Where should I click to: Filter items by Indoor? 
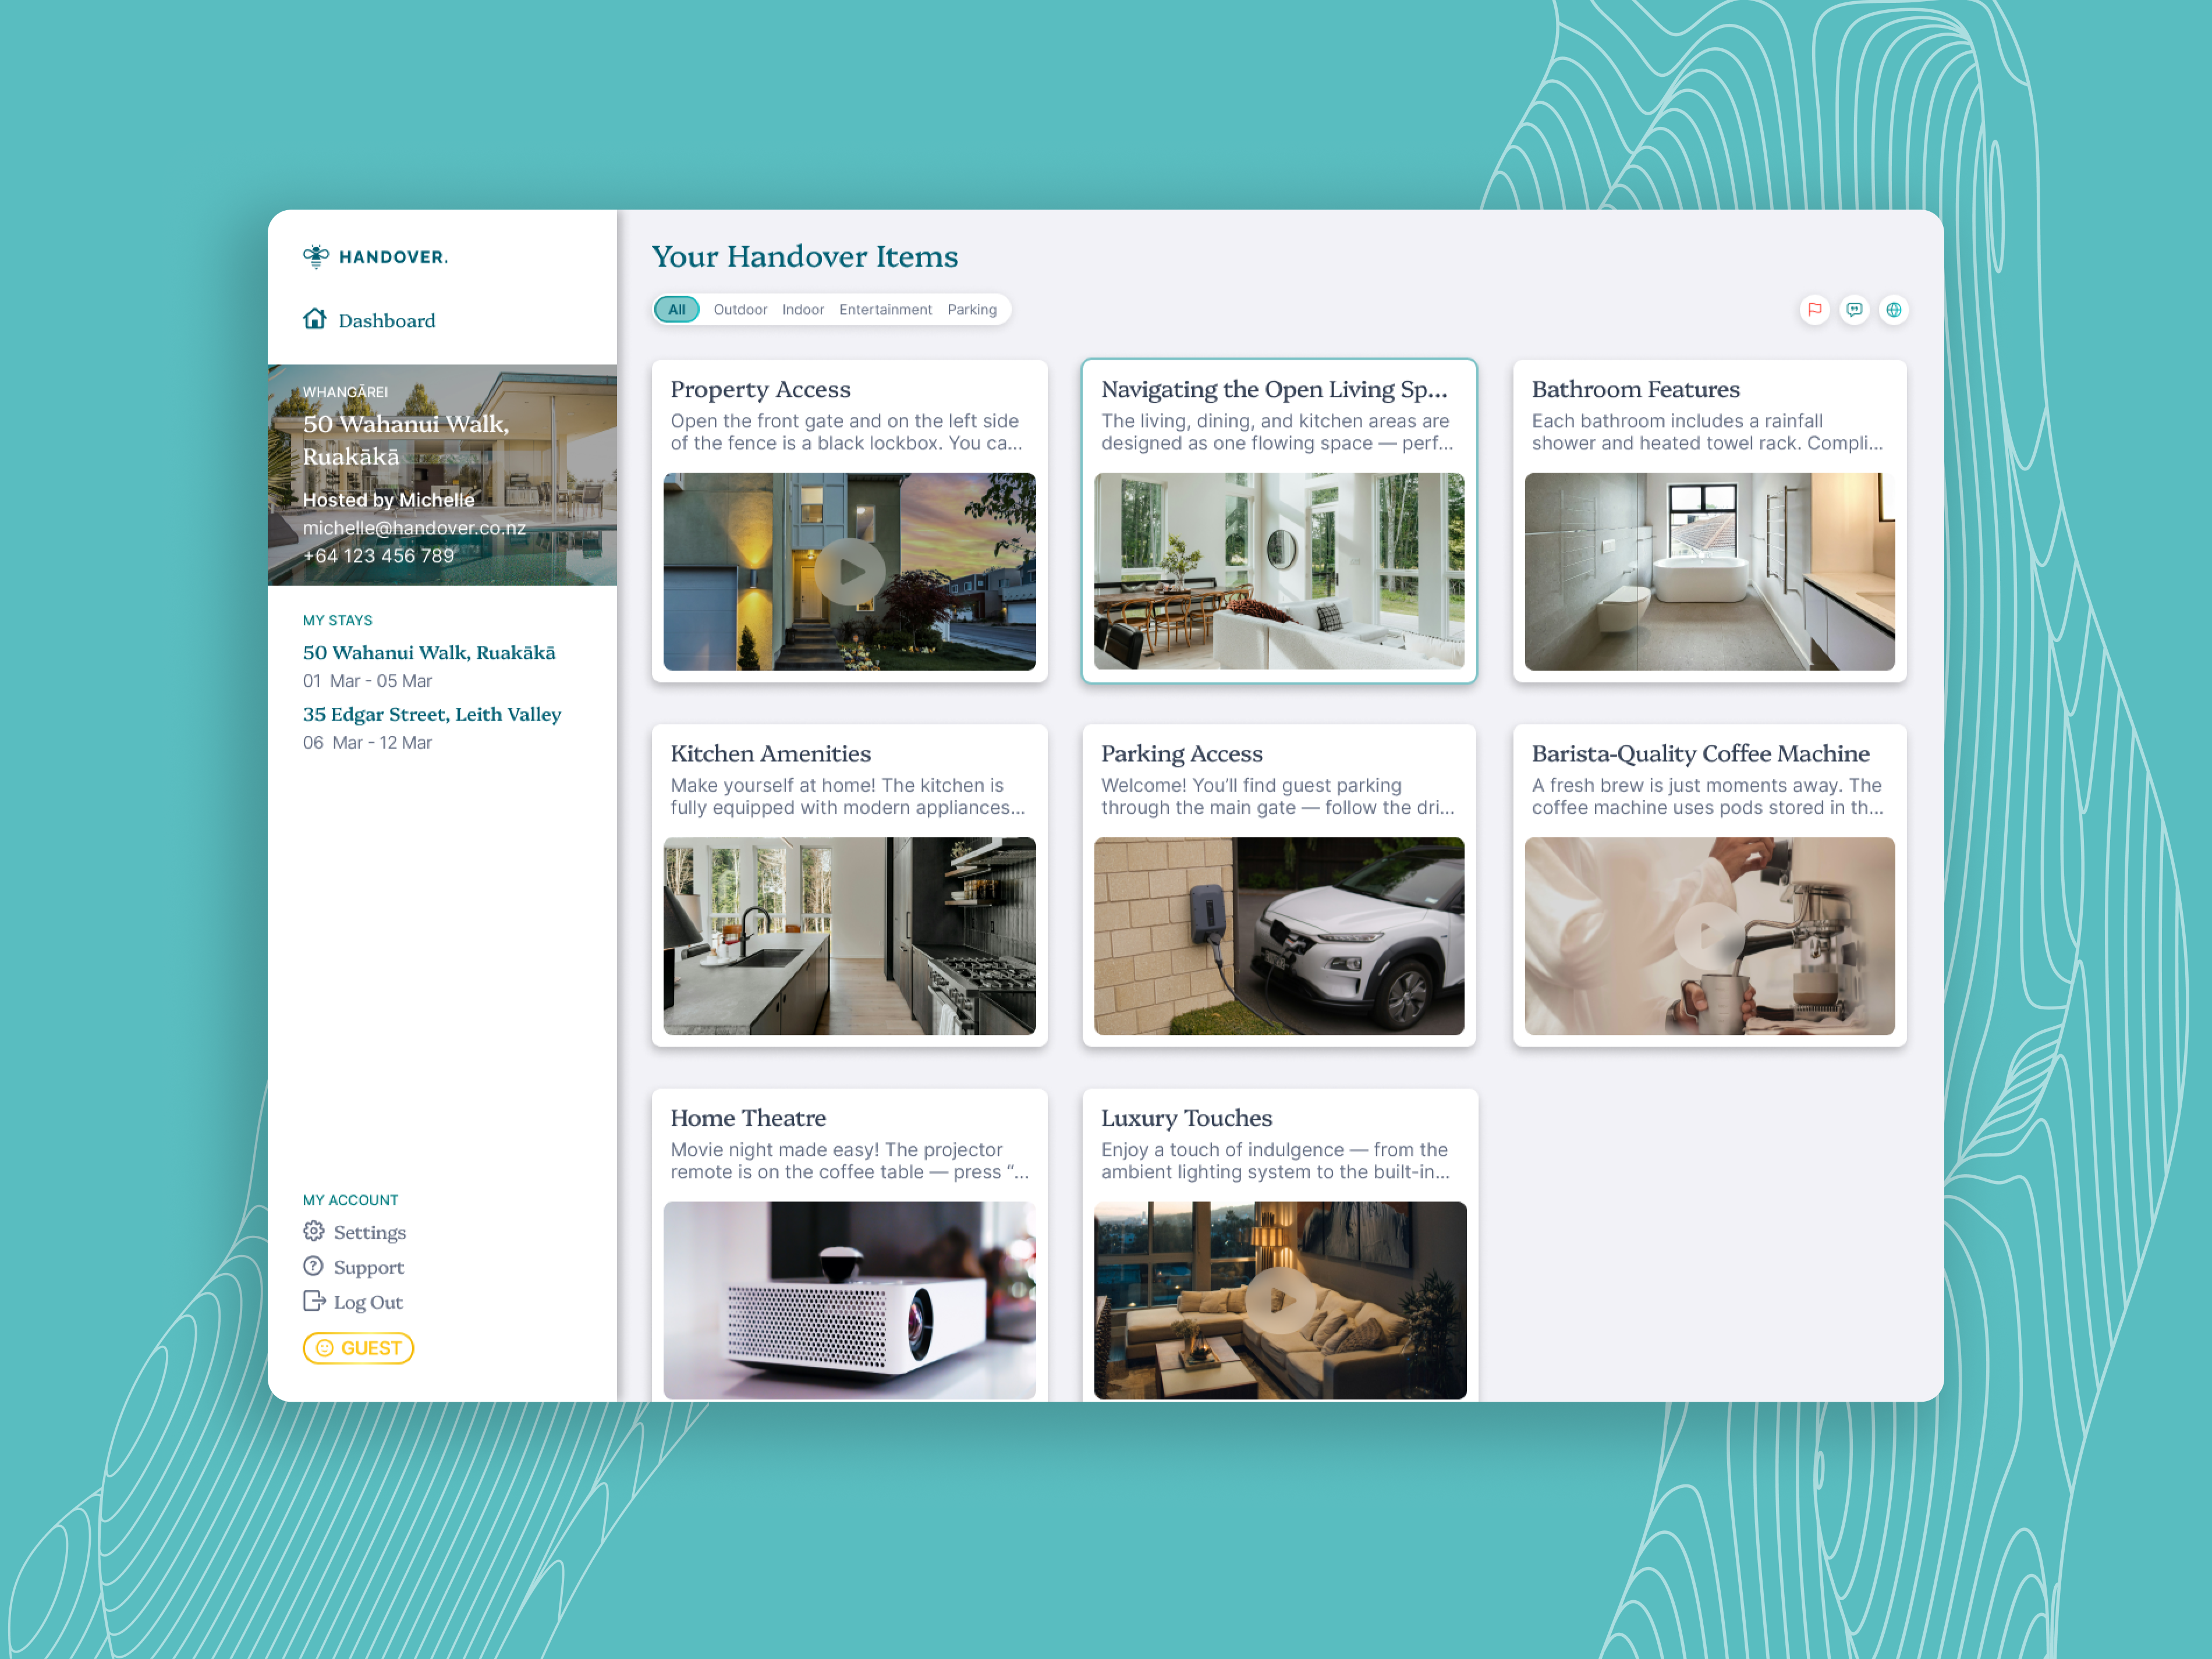803,310
